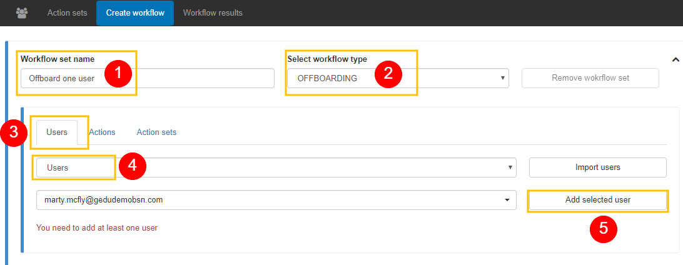Click the red step 5 badge
The image size is (683, 265).
click(x=603, y=228)
